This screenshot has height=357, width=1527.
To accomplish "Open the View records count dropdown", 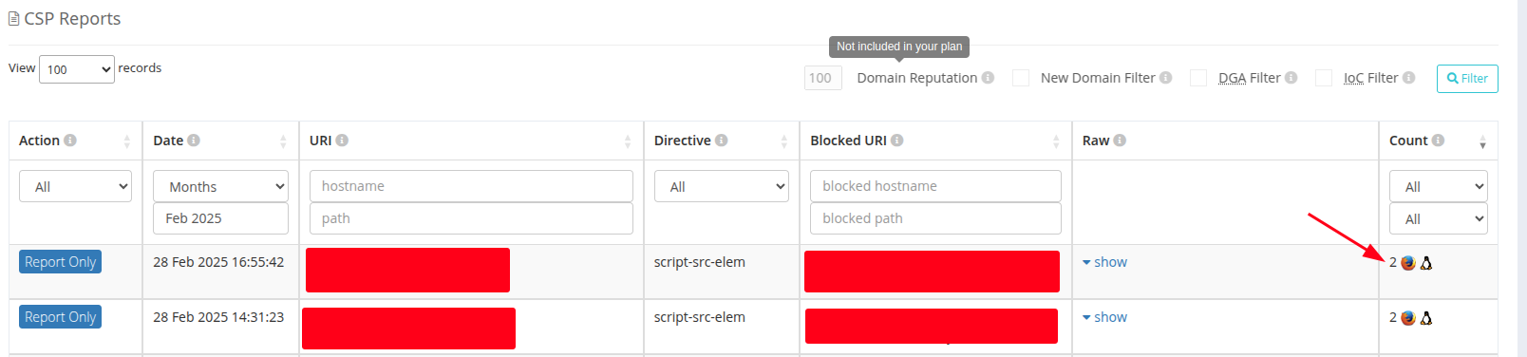I will (x=77, y=69).
